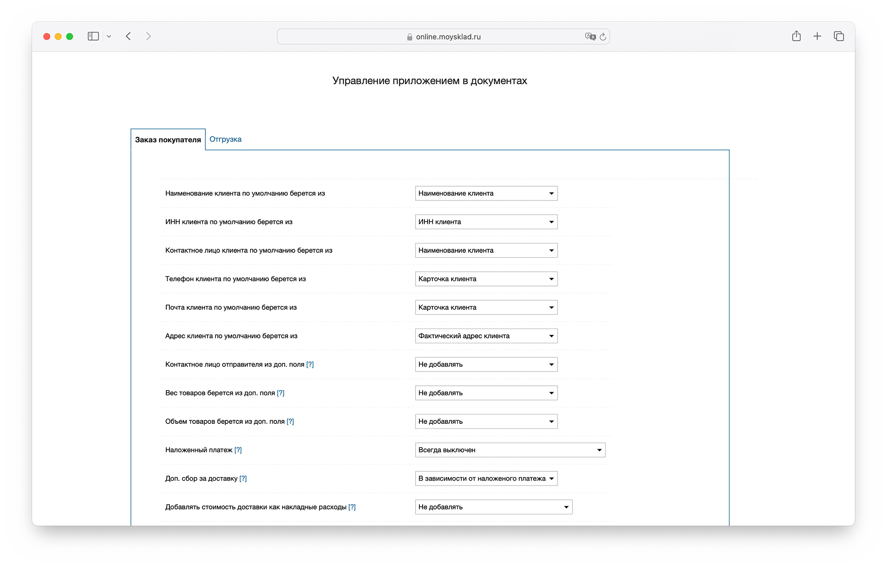Go back with the browser back arrow
Image resolution: width=887 pixels, height=568 pixels.
[x=128, y=36]
